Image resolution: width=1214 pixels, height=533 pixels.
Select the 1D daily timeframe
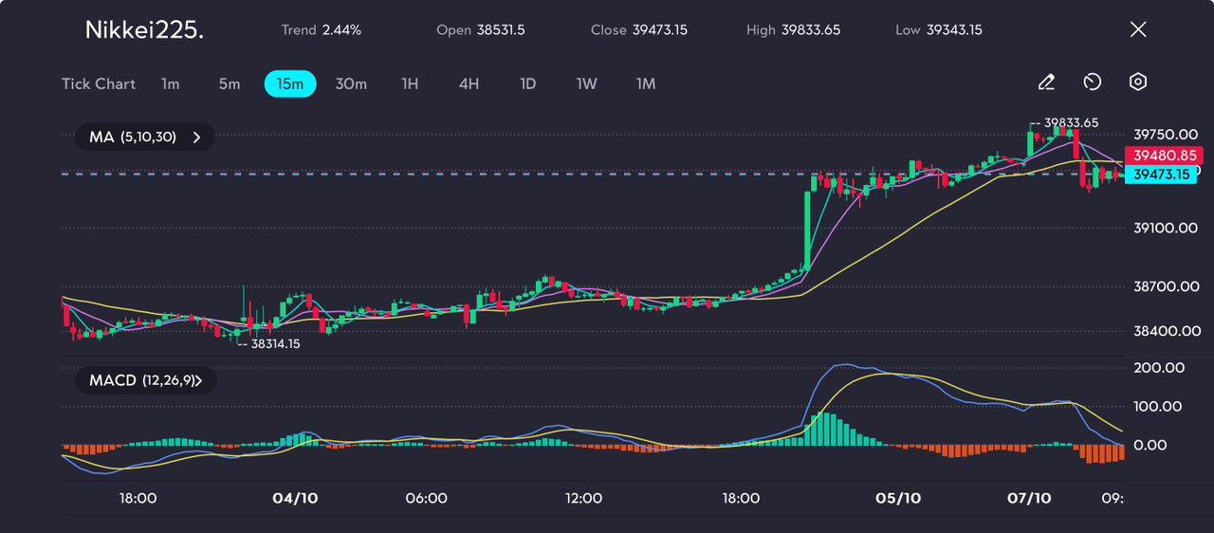point(528,83)
